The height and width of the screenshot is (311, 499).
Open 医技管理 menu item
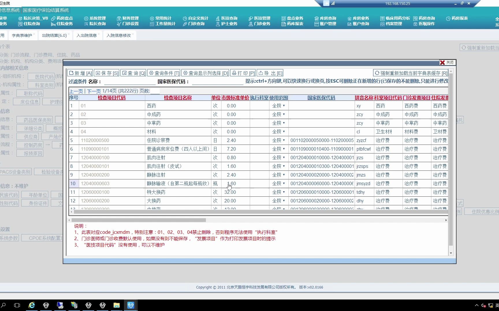[x=260, y=18]
